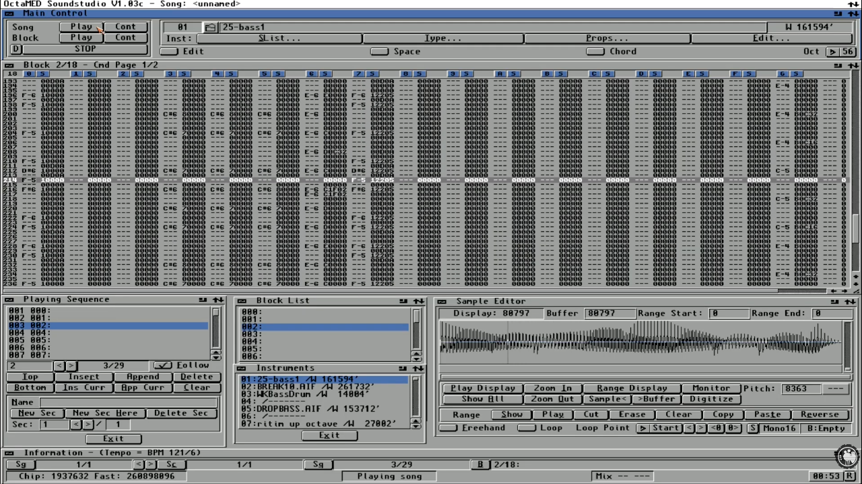Click the Monitor button
The width and height of the screenshot is (862, 484).
click(711, 389)
